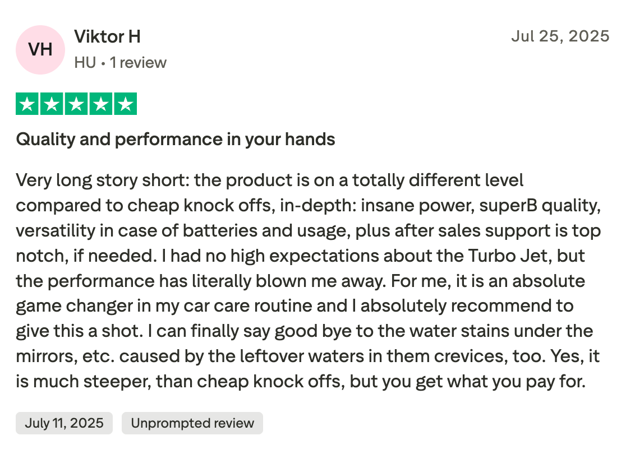Open "Quality and performance in your hands" title

(x=176, y=139)
